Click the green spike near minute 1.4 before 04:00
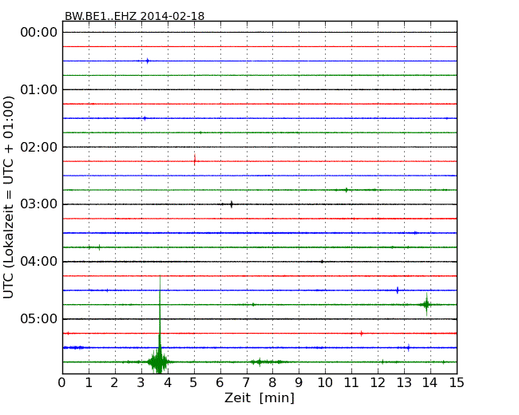Viewport: 519px width, 415px height. [x=99, y=247]
